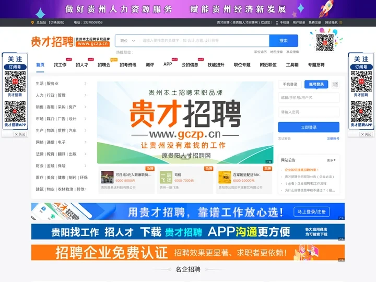Open the 职位 search type dropdown

(127, 41)
